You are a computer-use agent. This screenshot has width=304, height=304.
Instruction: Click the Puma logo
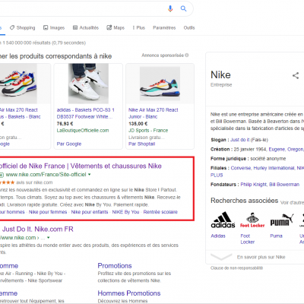(282, 220)
